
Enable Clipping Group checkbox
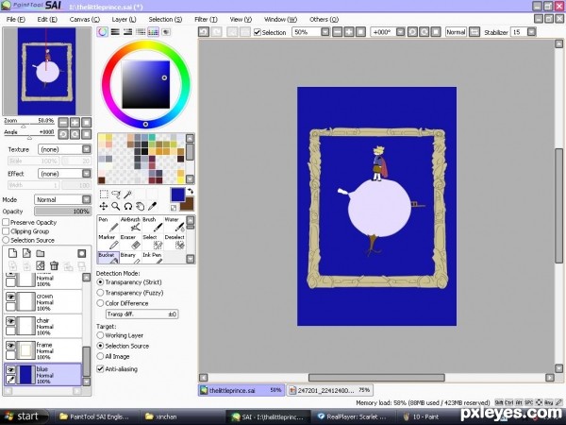(x=6, y=231)
